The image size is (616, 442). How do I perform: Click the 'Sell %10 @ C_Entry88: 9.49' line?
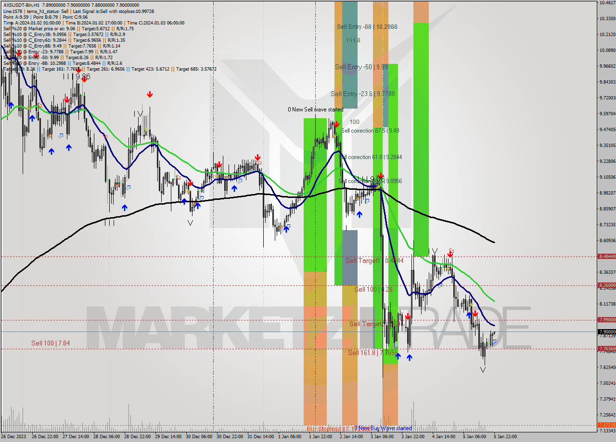tap(62, 46)
